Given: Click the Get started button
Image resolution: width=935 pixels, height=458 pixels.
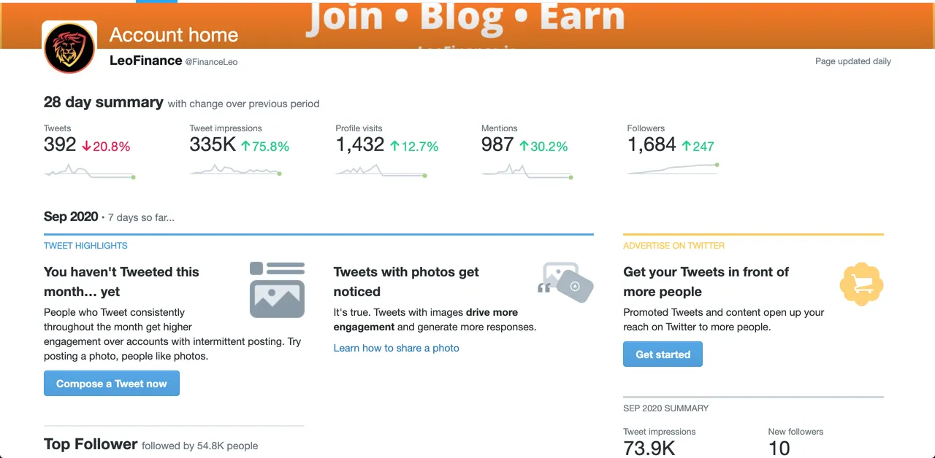Looking at the screenshot, I should pyautogui.click(x=663, y=354).
